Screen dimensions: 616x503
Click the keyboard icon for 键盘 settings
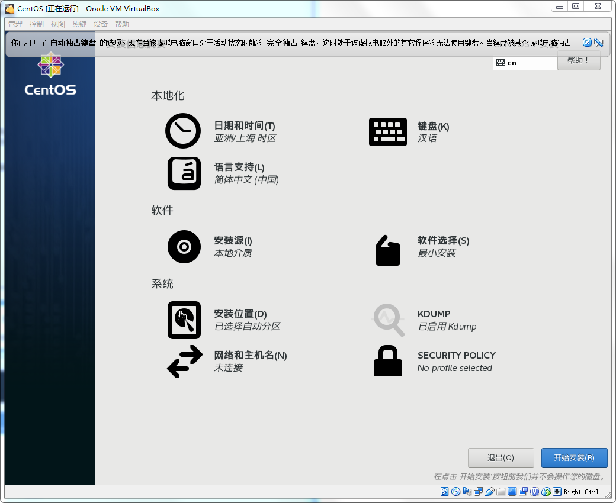click(x=388, y=132)
